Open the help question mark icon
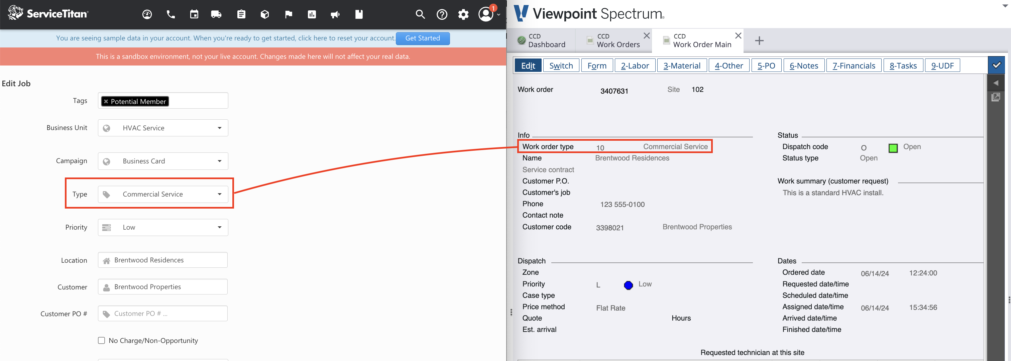Viewport: 1011px width, 361px height. coord(442,14)
